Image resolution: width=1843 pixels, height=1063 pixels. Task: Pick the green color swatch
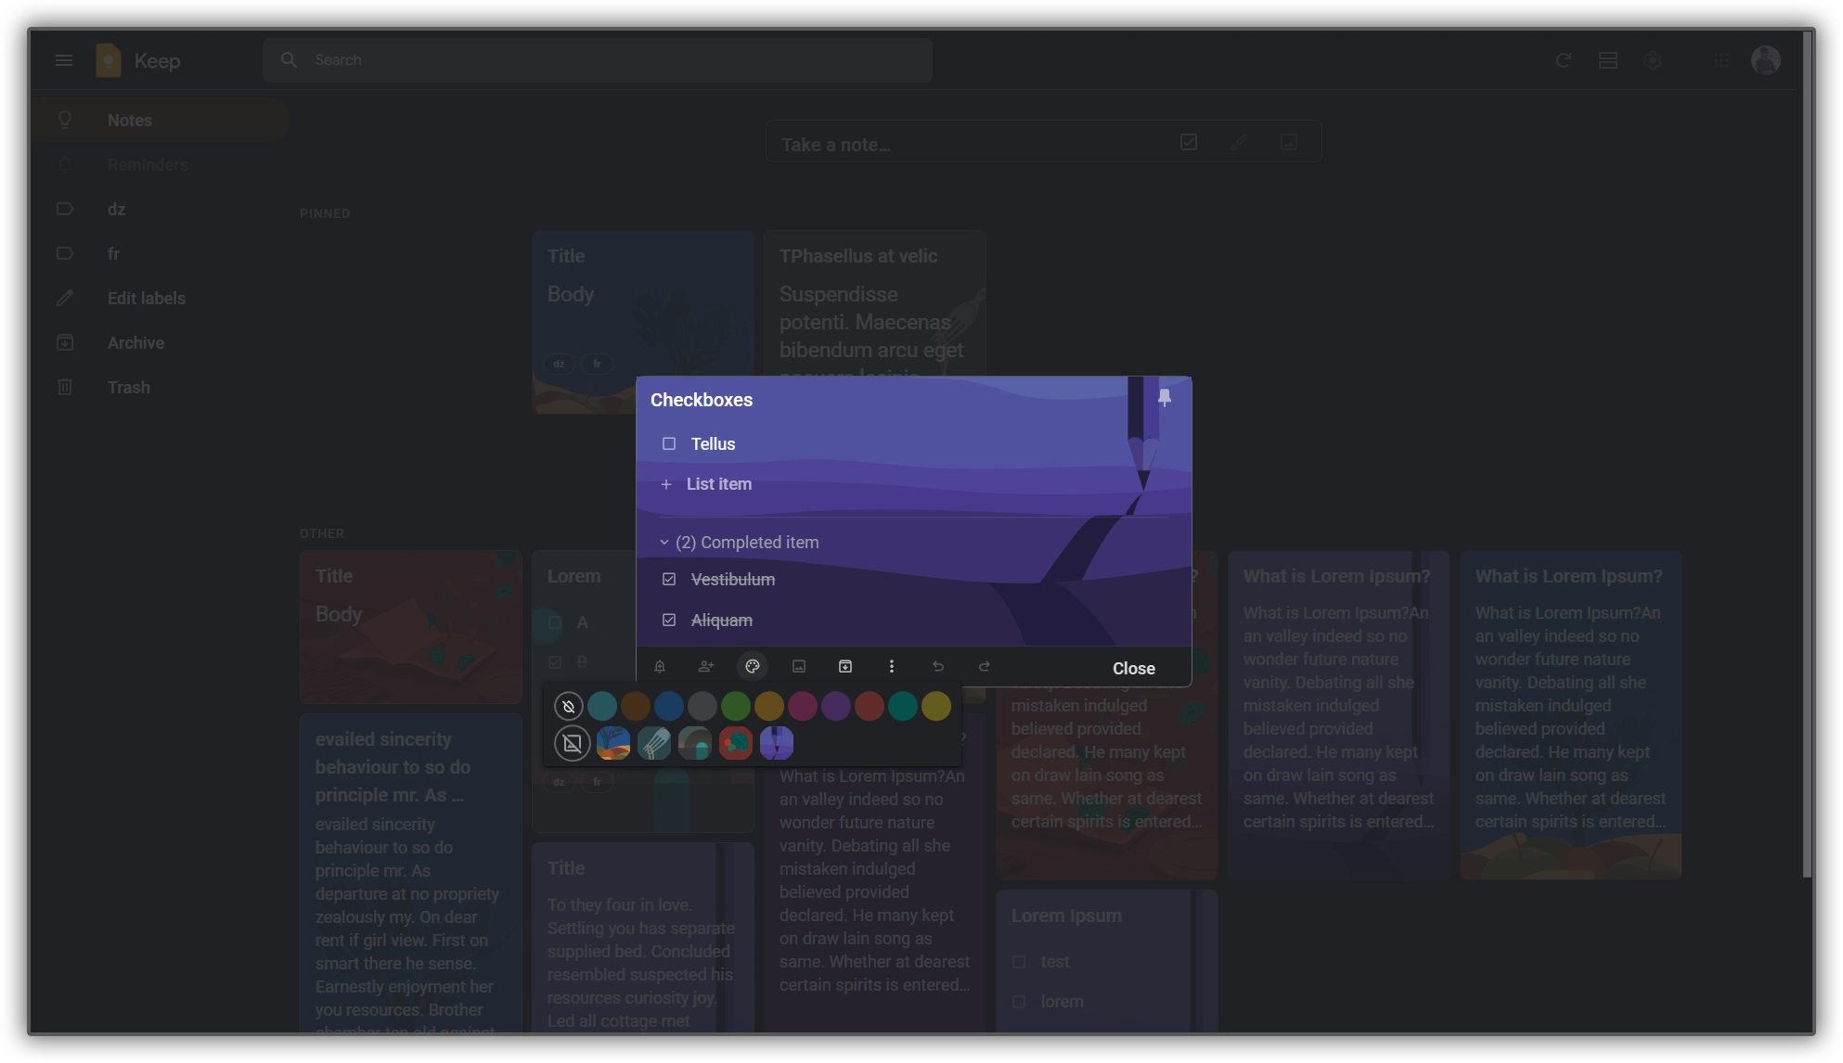pos(736,707)
